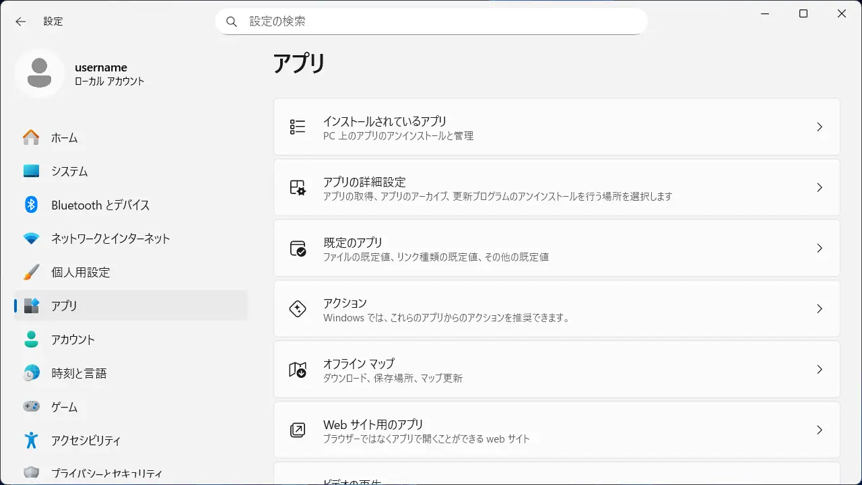Click the Bluetooth とデバイス icon
The width and height of the screenshot is (862, 485).
[31, 205]
